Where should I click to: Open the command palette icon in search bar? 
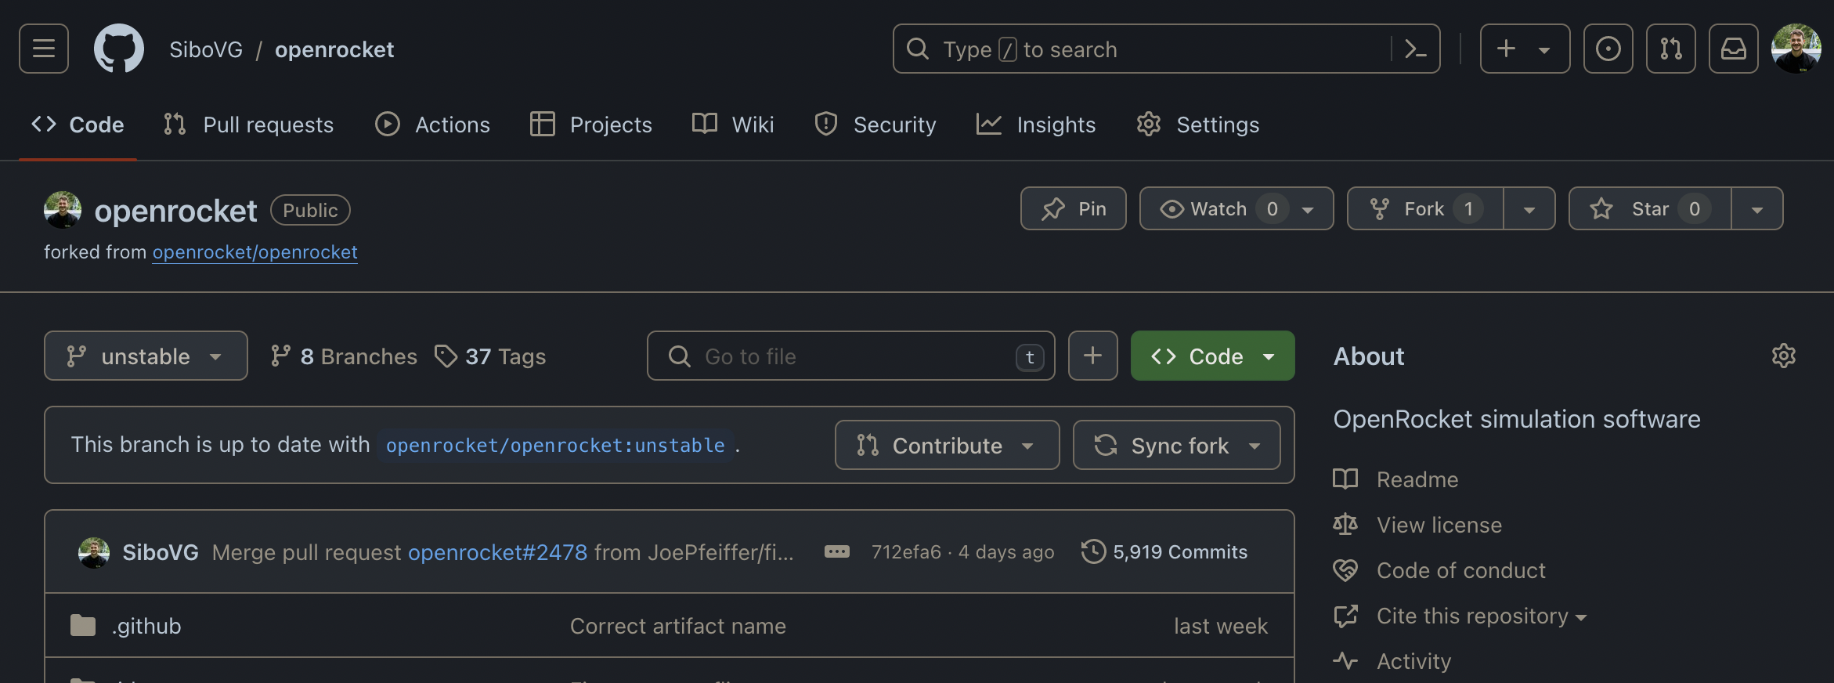(1415, 49)
